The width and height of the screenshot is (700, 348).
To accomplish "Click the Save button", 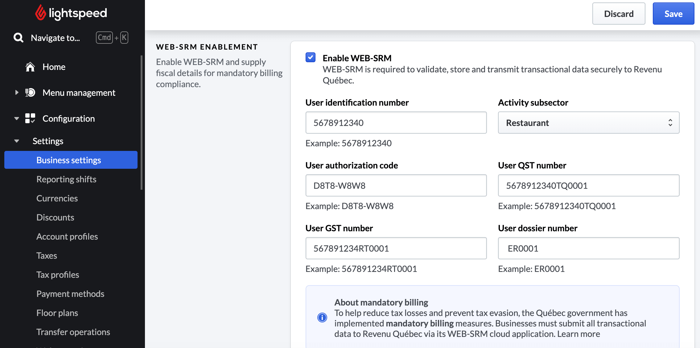I will 673,14.
